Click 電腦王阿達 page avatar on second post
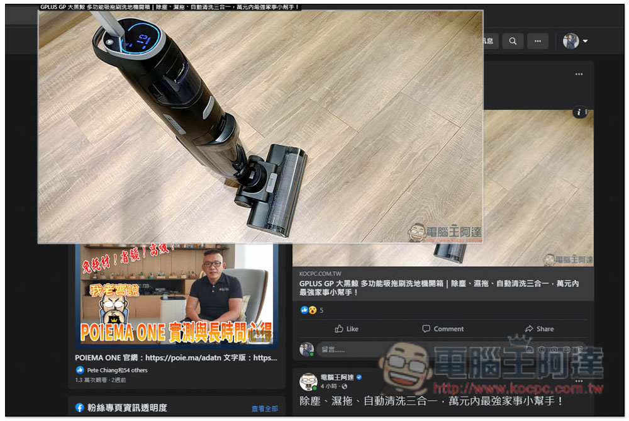 coord(308,382)
